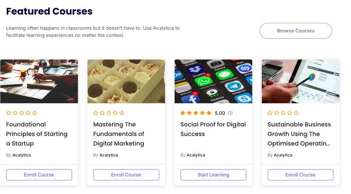Click Acalytica author under Sustainable Business course
The width and height of the screenshot is (351, 194).
[x=283, y=155]
